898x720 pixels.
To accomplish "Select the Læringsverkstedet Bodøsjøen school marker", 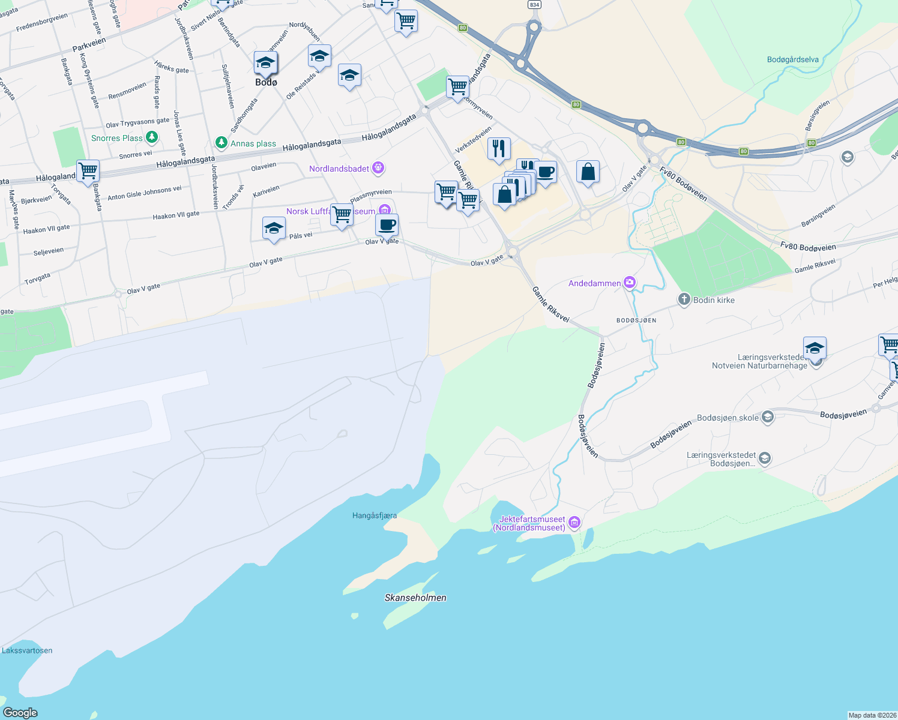I will [764, 459].
